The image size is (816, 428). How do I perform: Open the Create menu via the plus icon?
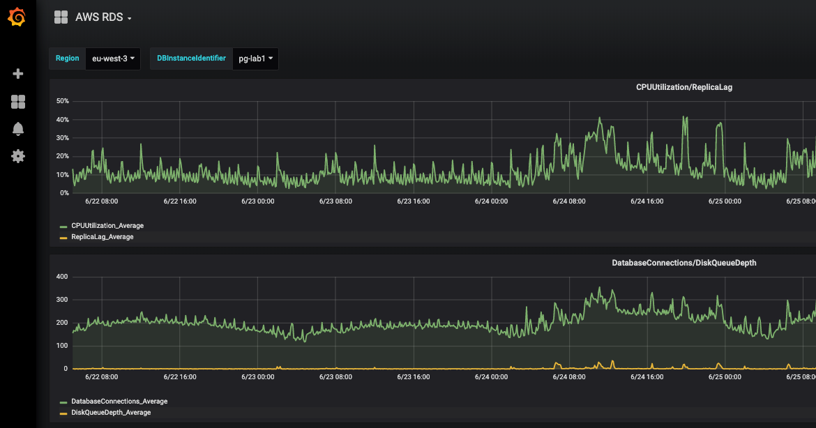pyautogui.click(x=17, y=73)
